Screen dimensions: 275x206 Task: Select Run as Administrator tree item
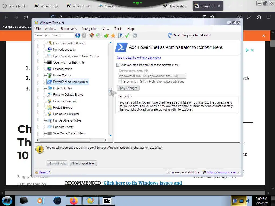pyautogui.click(x=66, y=114)
